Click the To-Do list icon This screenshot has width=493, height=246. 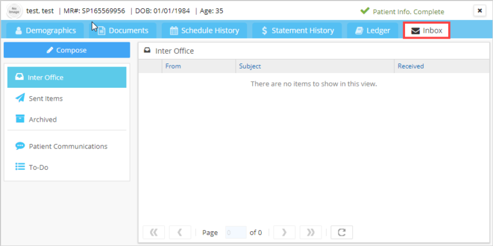[20, 167]
